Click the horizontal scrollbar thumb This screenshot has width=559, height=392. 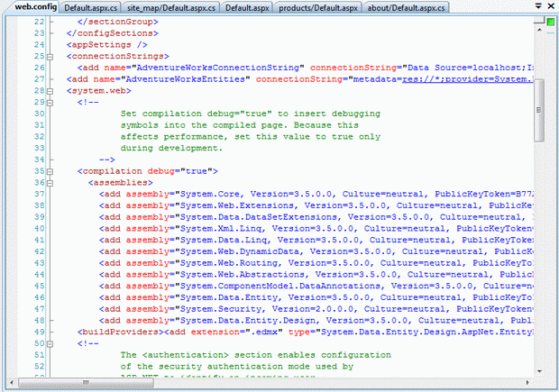86,383
